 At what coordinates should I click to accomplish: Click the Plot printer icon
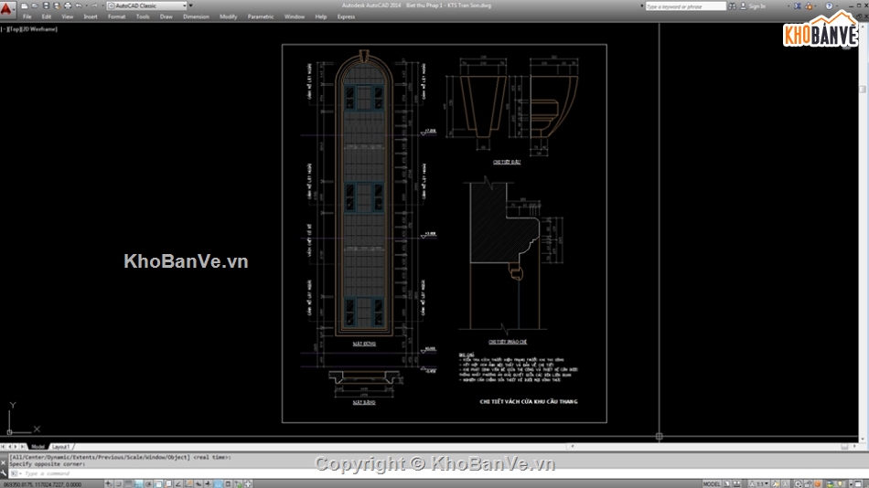(68, 5)
